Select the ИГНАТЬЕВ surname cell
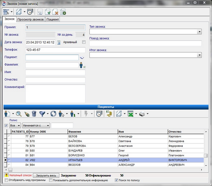 [93, 160]
